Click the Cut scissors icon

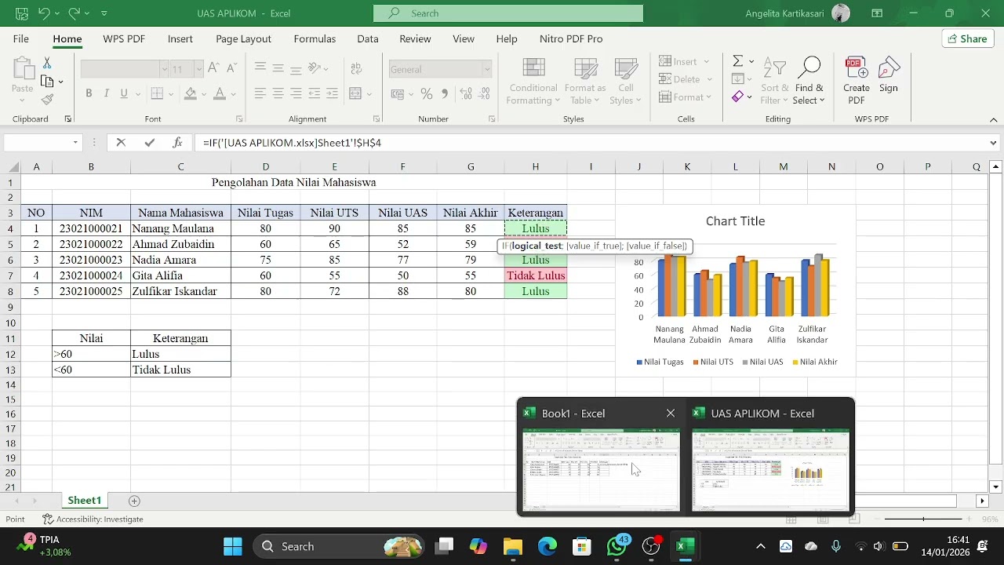click(47, 63)
